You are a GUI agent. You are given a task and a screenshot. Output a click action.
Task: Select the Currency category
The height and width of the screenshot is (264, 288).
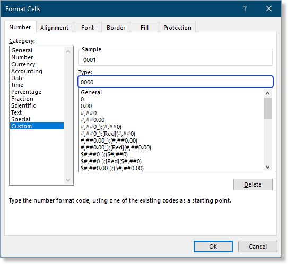(23, 64)
